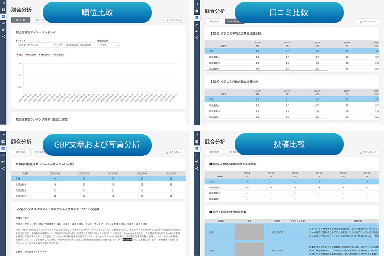The width and height of the screenshot is (384, 256).
Task: Click the 店舗名：株式会社トライハッチ label
Action: point(31,251)
